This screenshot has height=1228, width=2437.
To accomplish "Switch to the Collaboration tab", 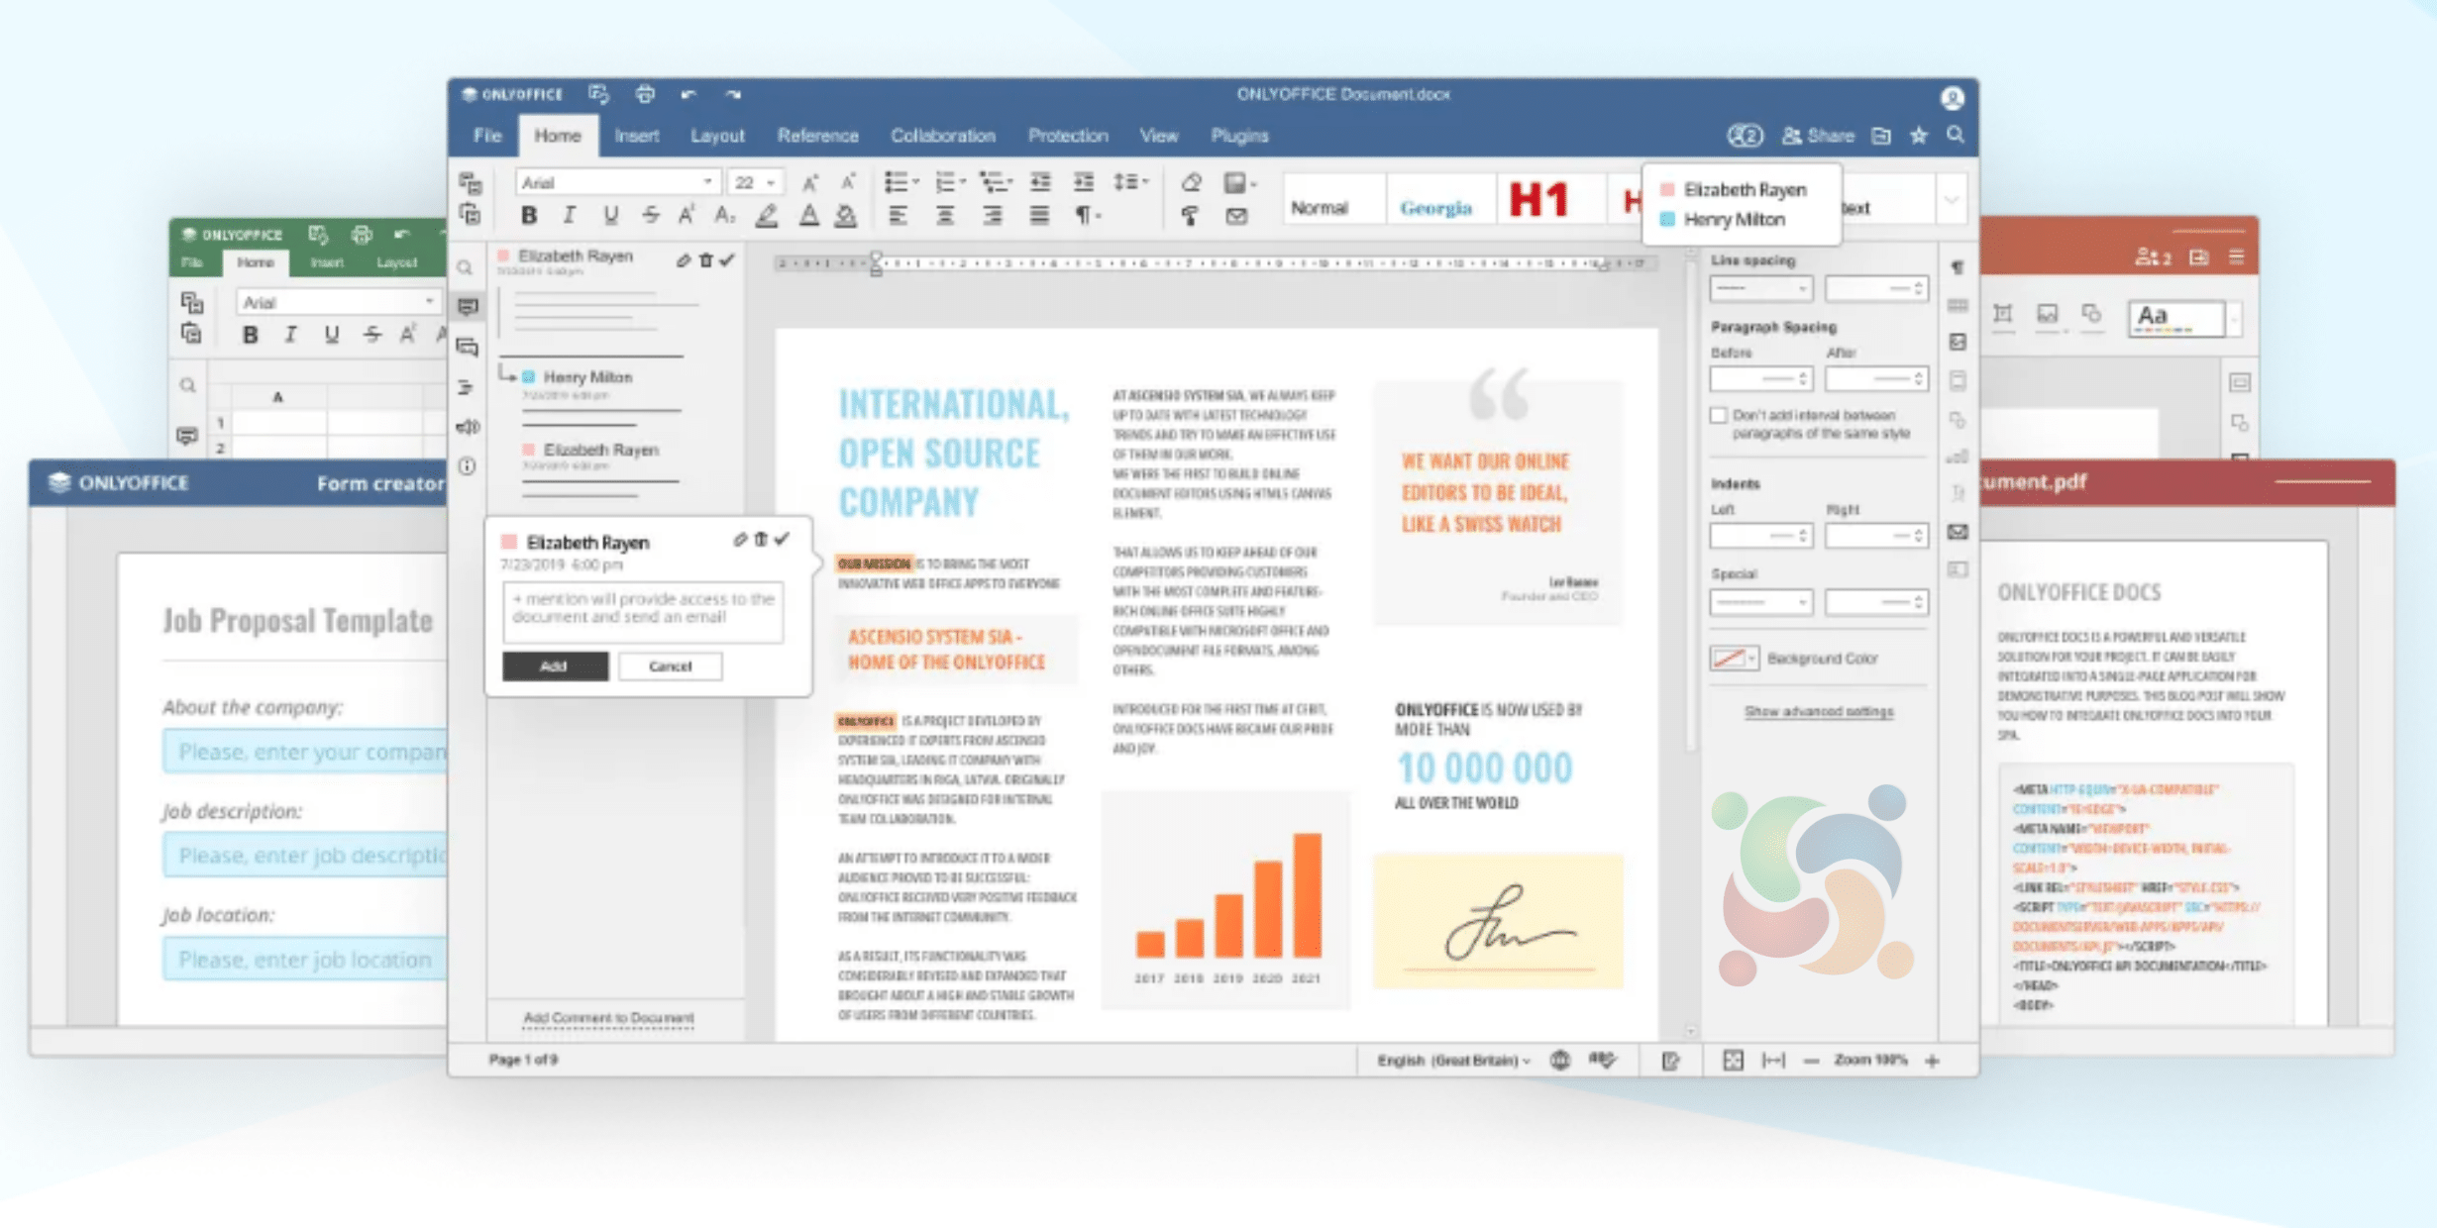I will click(942, 136).
